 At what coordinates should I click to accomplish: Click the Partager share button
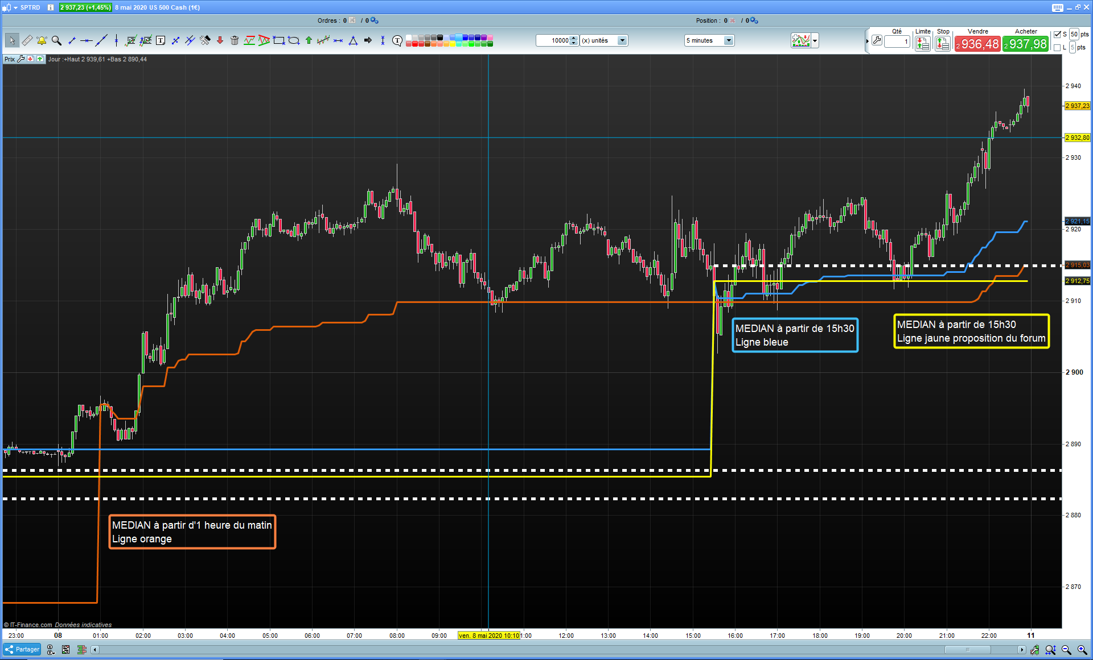(x=22, y=649)
